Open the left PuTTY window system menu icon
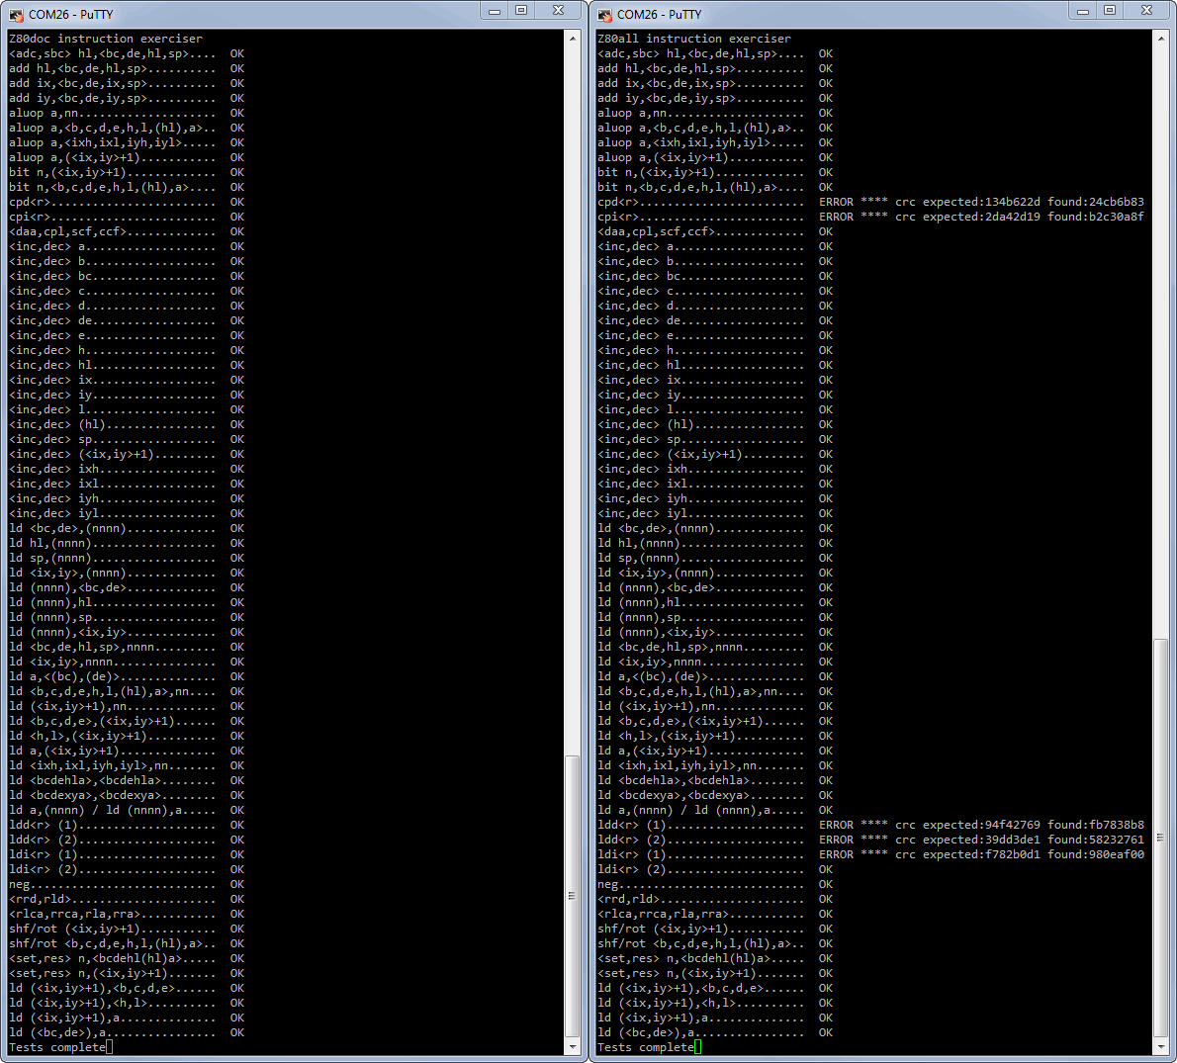Image resolution: width=1177 pixels, height=1063 pixels. 16,15
